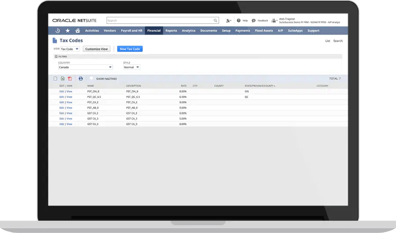The height and width of the screenshot is (233, 396).
Task: Click View for PST_QC_6.5
Action: [70, 97]
